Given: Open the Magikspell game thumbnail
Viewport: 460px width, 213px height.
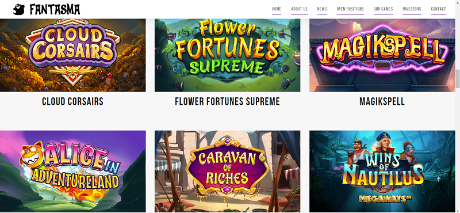Looking at the screenshot, I should 382,55.
